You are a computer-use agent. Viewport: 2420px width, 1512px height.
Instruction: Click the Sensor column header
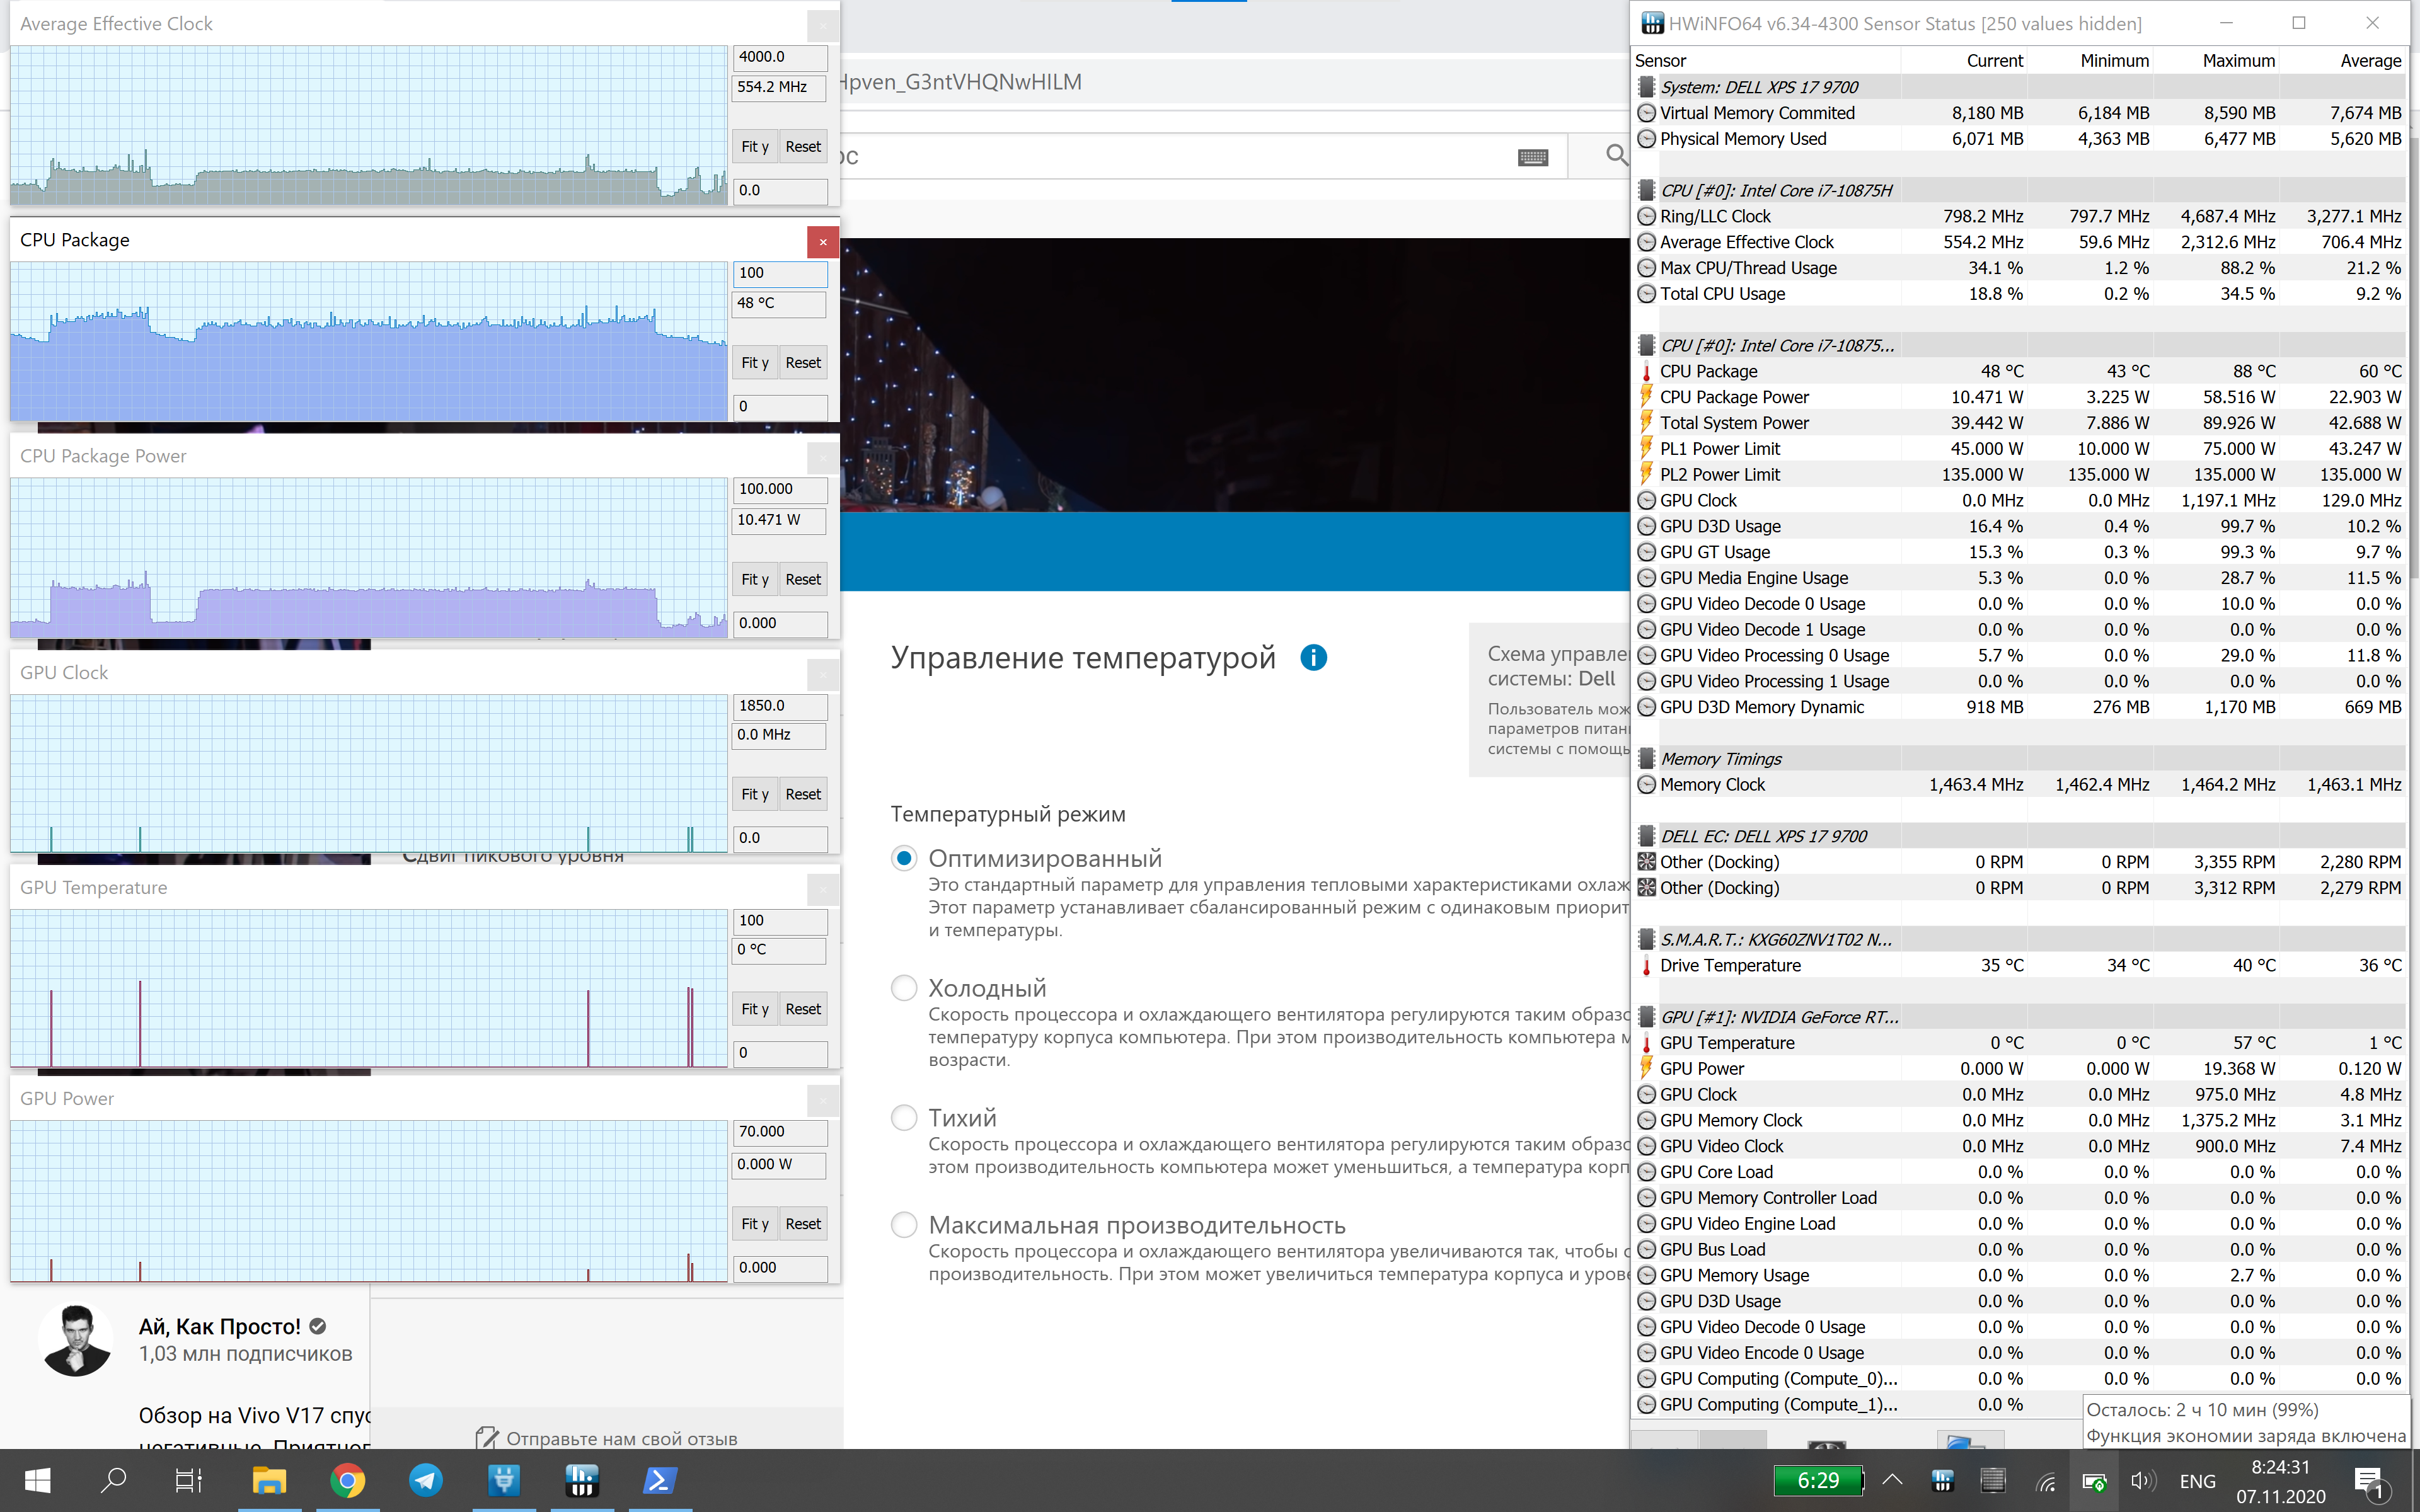pyautogui.click(x=1660, y=61)
